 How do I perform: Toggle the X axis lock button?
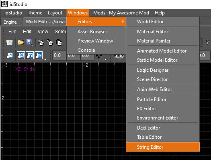(x=21, y=55)
